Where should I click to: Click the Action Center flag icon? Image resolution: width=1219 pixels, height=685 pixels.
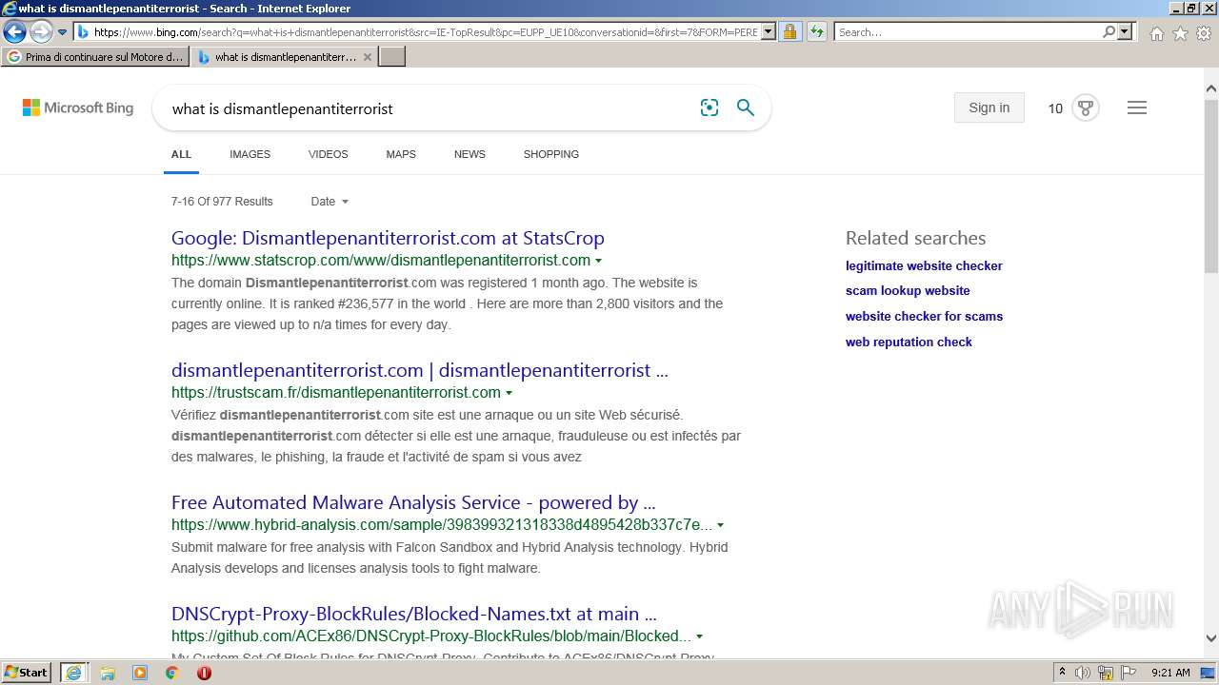pyautogui.click(x=1129, y=673)
